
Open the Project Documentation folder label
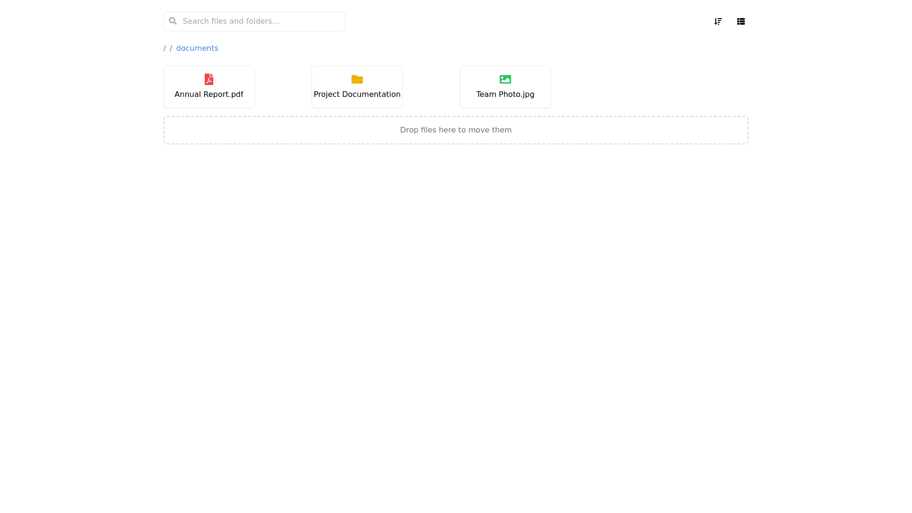coord(357,95)
